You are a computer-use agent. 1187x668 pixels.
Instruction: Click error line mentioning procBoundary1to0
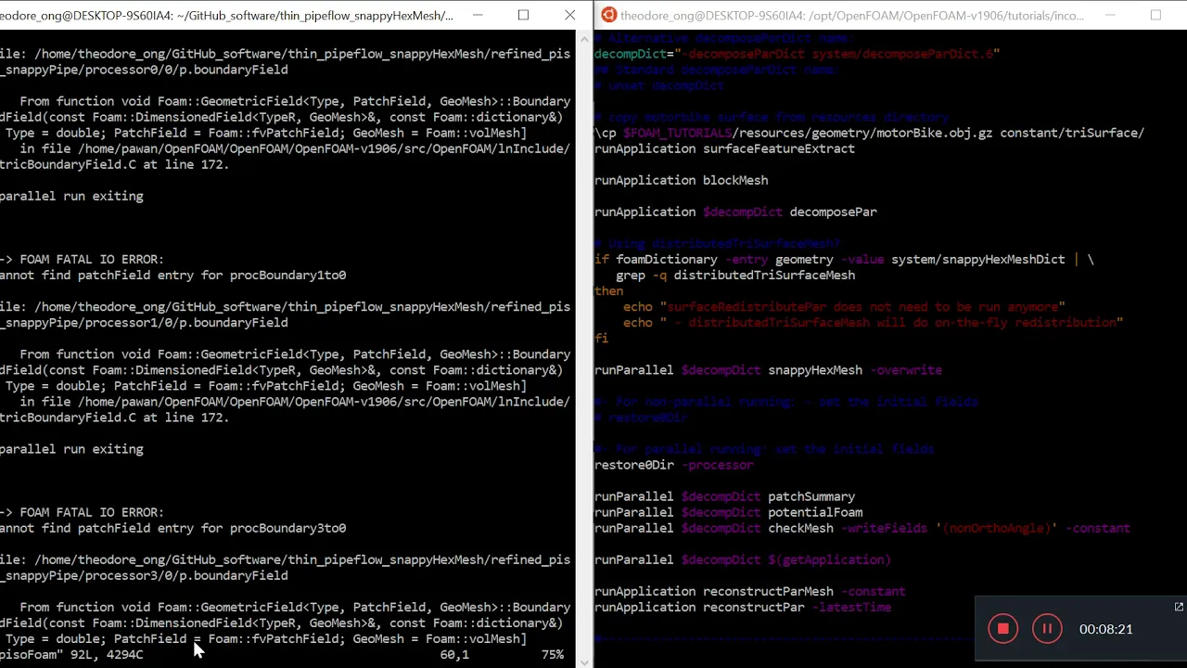172,275
